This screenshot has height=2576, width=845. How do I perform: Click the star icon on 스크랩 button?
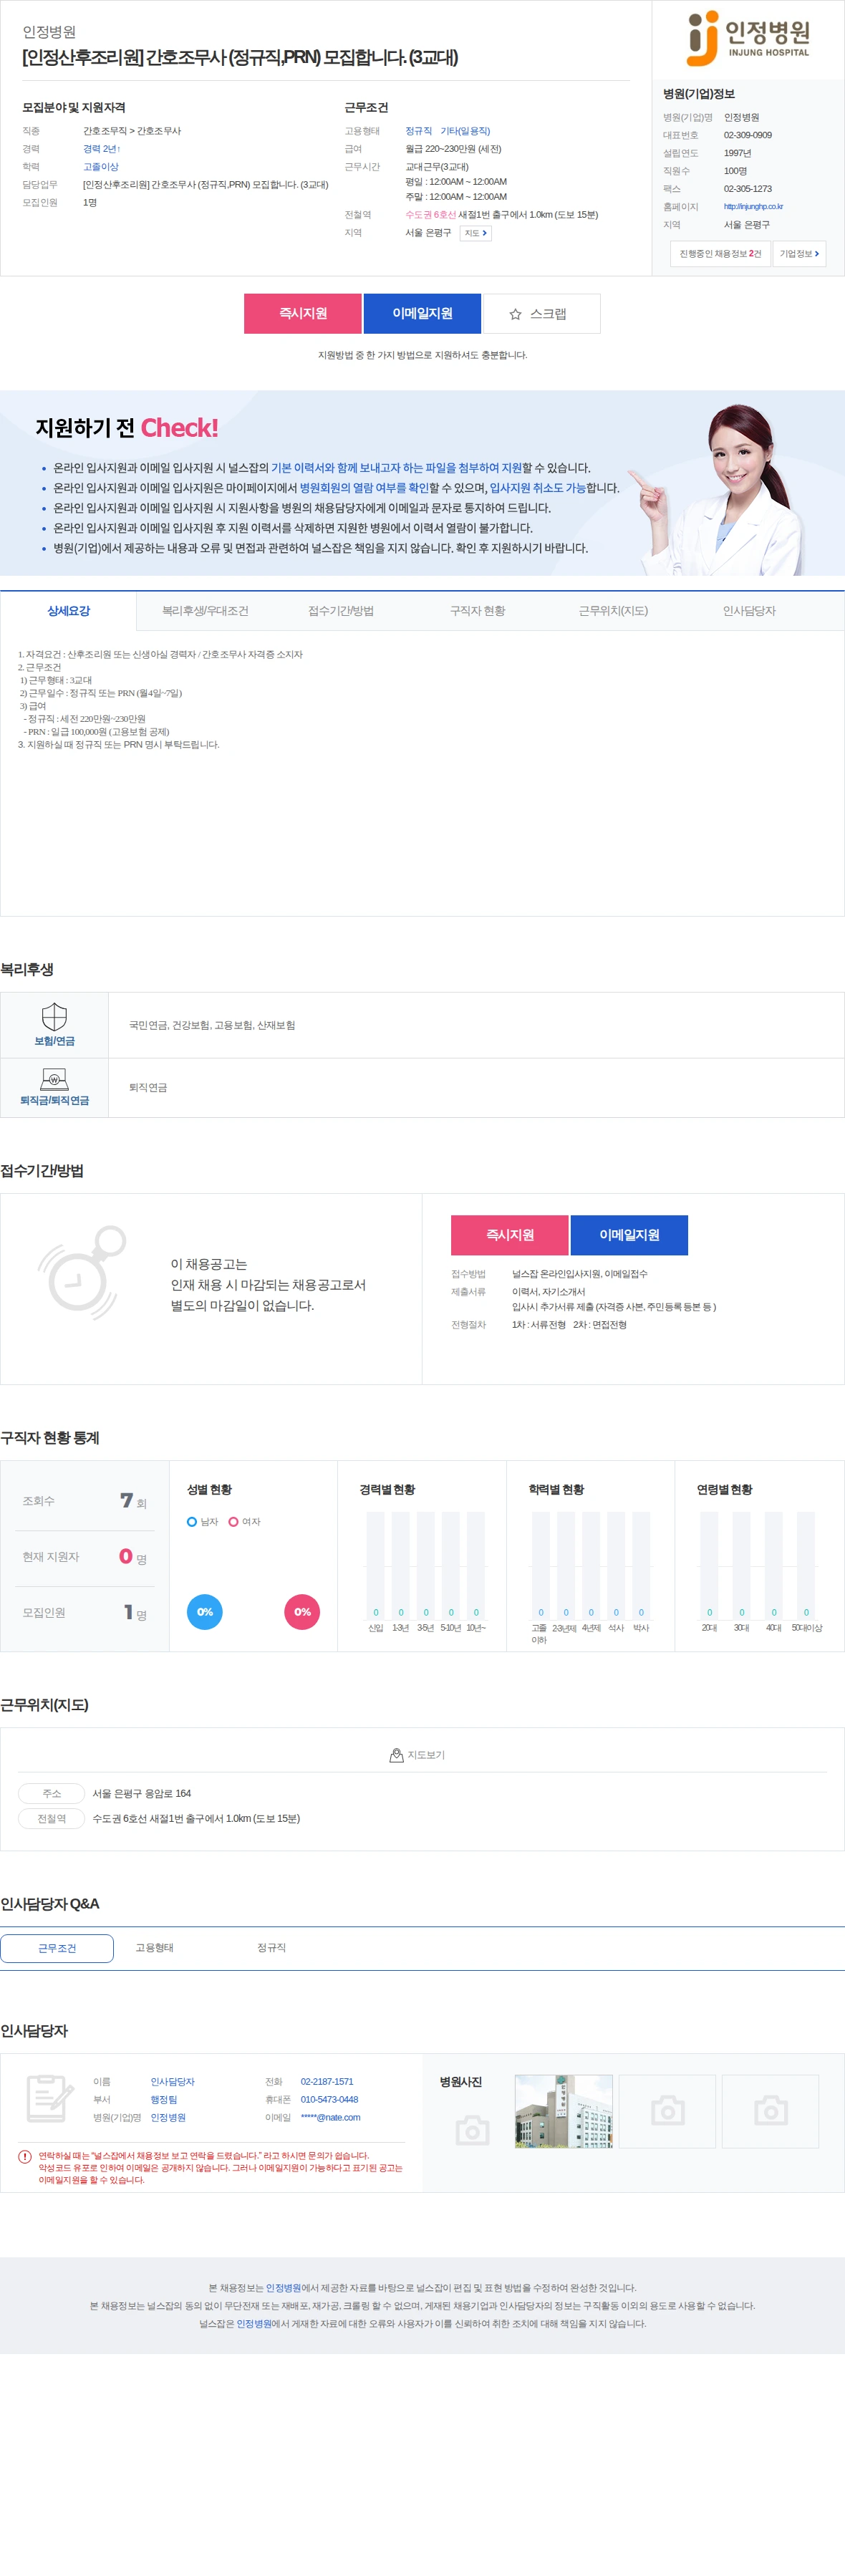(515, 314)
